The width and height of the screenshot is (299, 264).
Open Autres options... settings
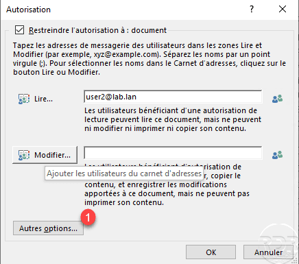pos(48,228)
